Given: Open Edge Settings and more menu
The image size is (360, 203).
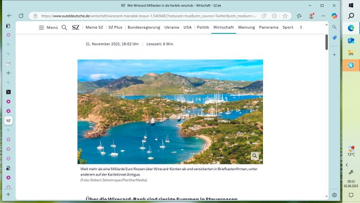Looking at the screenshot, I should click(323, 16).
